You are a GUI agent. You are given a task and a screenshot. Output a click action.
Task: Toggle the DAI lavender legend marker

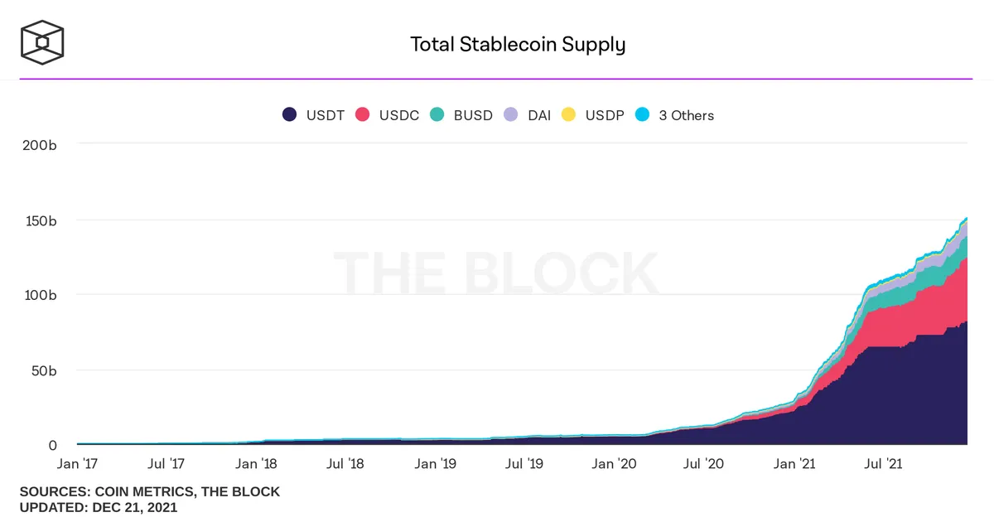511,115
